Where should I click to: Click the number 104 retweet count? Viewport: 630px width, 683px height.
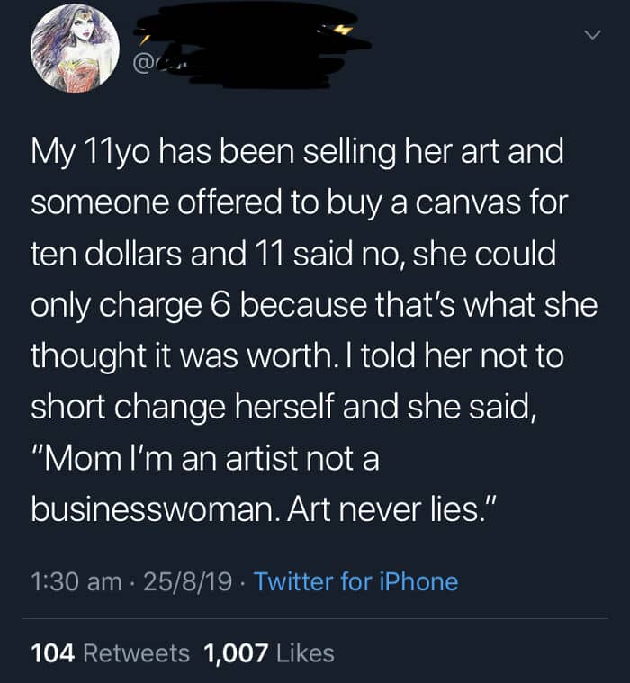[x=53, y=653]
